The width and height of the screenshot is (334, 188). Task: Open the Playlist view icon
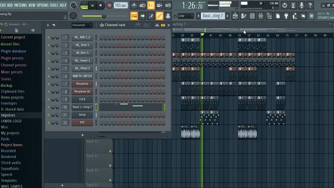click(x=235, y=16)
